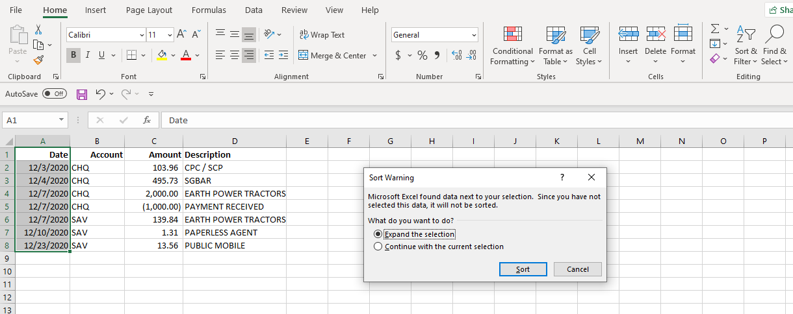Click the Format Painter brush icon
The image size is (793, 314).
(38, 60)
